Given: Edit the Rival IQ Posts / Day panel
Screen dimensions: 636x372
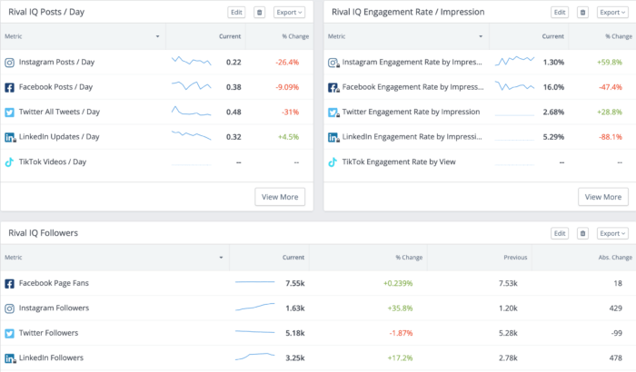Looking at the screenshot, I should point(236,13).
